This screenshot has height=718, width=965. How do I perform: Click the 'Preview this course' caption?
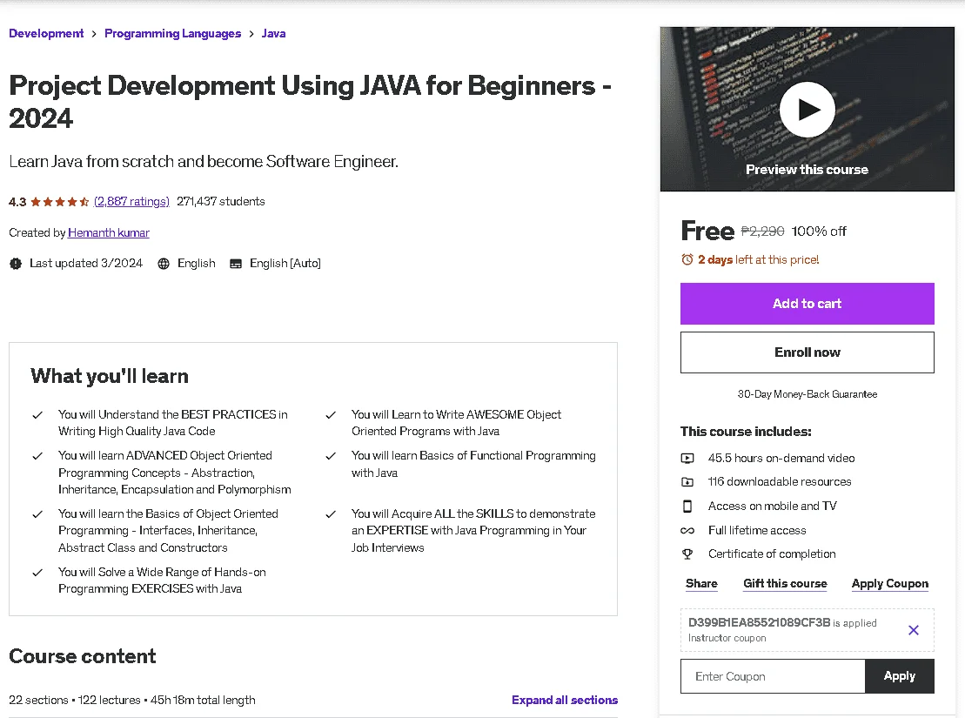[807, 170]
